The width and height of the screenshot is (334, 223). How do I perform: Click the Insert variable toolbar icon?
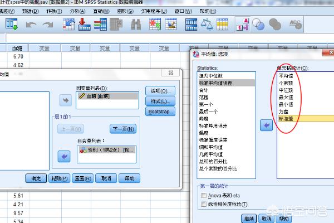(x=171, y=25)
